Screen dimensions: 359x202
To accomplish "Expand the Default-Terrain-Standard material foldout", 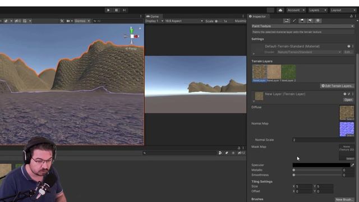I will pyautogui.click(x=254, y=54).
